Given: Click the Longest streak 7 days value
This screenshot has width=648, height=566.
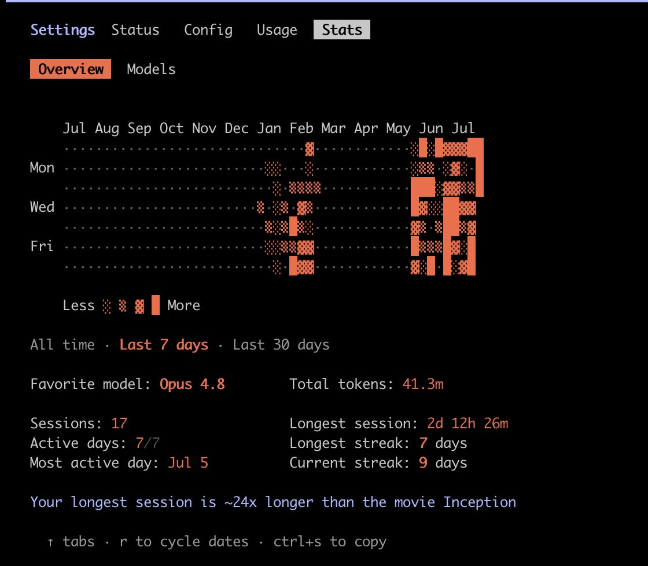Looking at the screenshot, I should (443, 443).
